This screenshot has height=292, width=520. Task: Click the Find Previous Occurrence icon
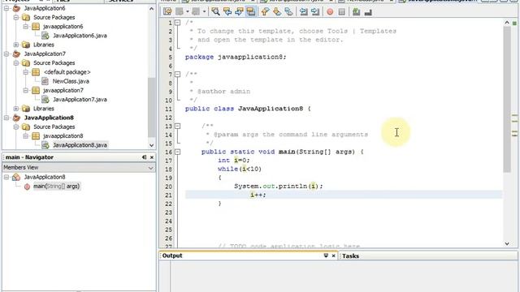tap(227, 12)
